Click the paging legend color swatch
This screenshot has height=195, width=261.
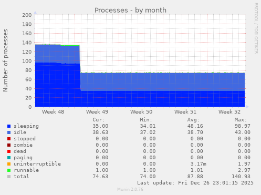[x=9, y=158]
